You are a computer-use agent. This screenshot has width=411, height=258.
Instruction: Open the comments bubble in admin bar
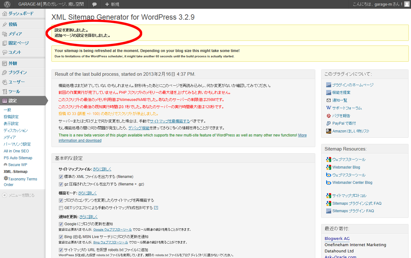click(94, 4)
